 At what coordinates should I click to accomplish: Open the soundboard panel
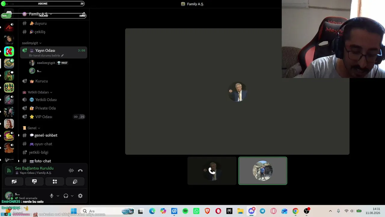(x=75, y=181)
